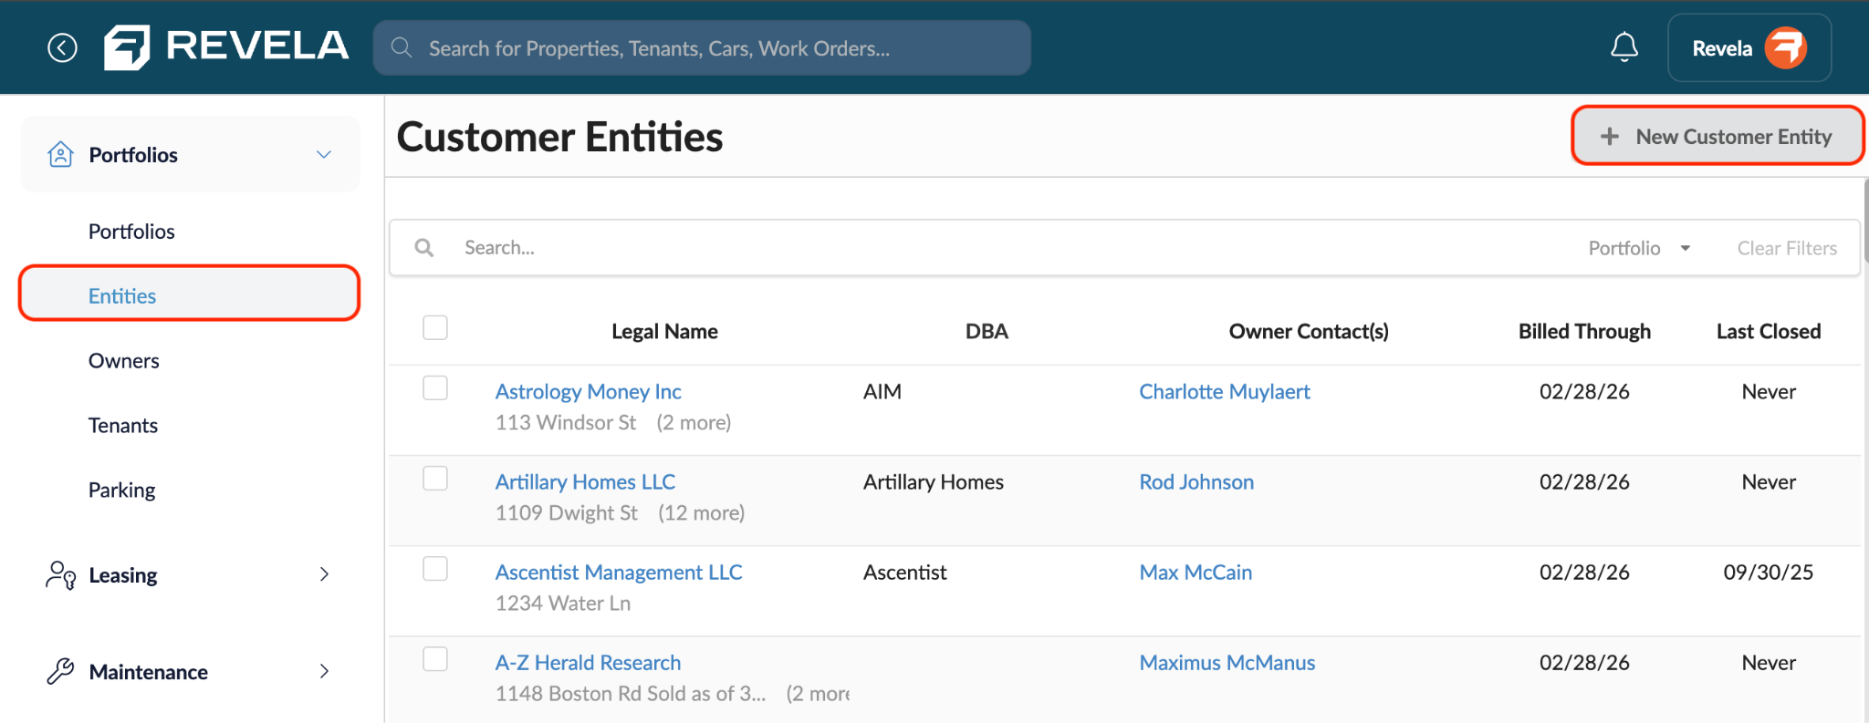Open owner contact Max McCain
1869x723 pixels.
click(1196, 572)
